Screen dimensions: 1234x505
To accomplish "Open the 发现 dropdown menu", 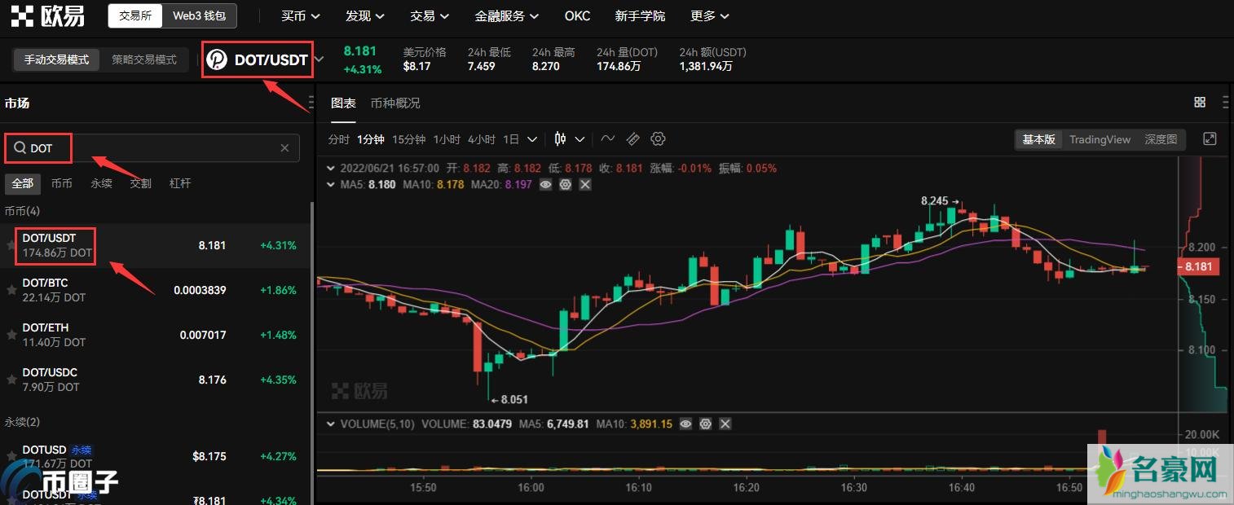I will click(x=364, y=15).
